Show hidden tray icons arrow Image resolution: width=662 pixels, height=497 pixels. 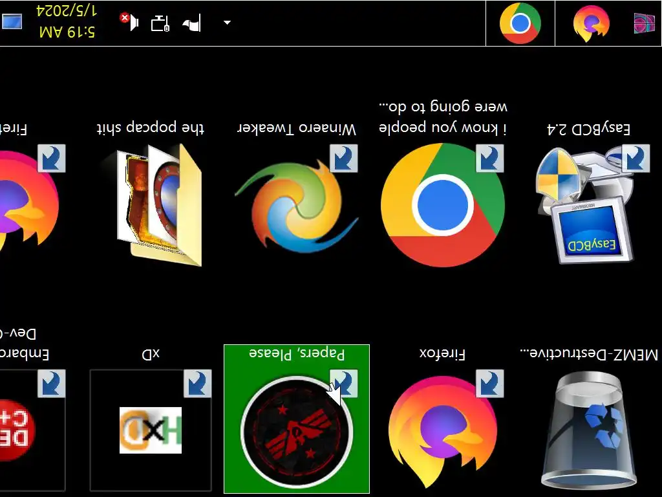point(227,23)
